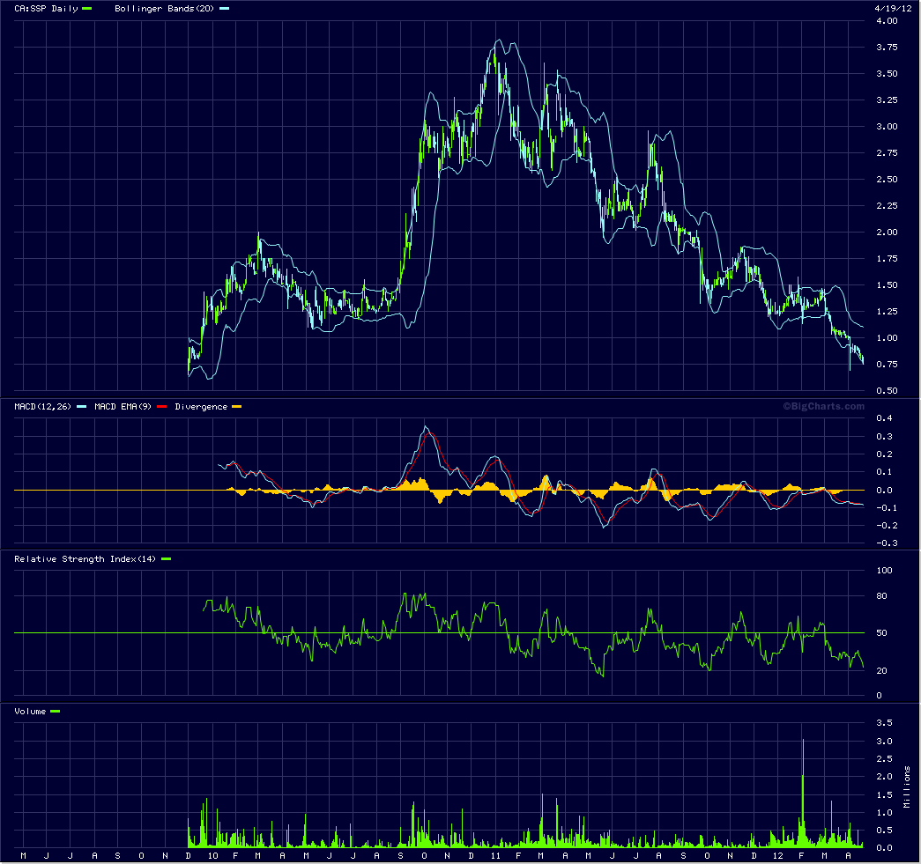The height and width of the screenshot is (864, 921).
Task: Select the Volume panel label
Action: pyautogui.click(x=30, y=712)
